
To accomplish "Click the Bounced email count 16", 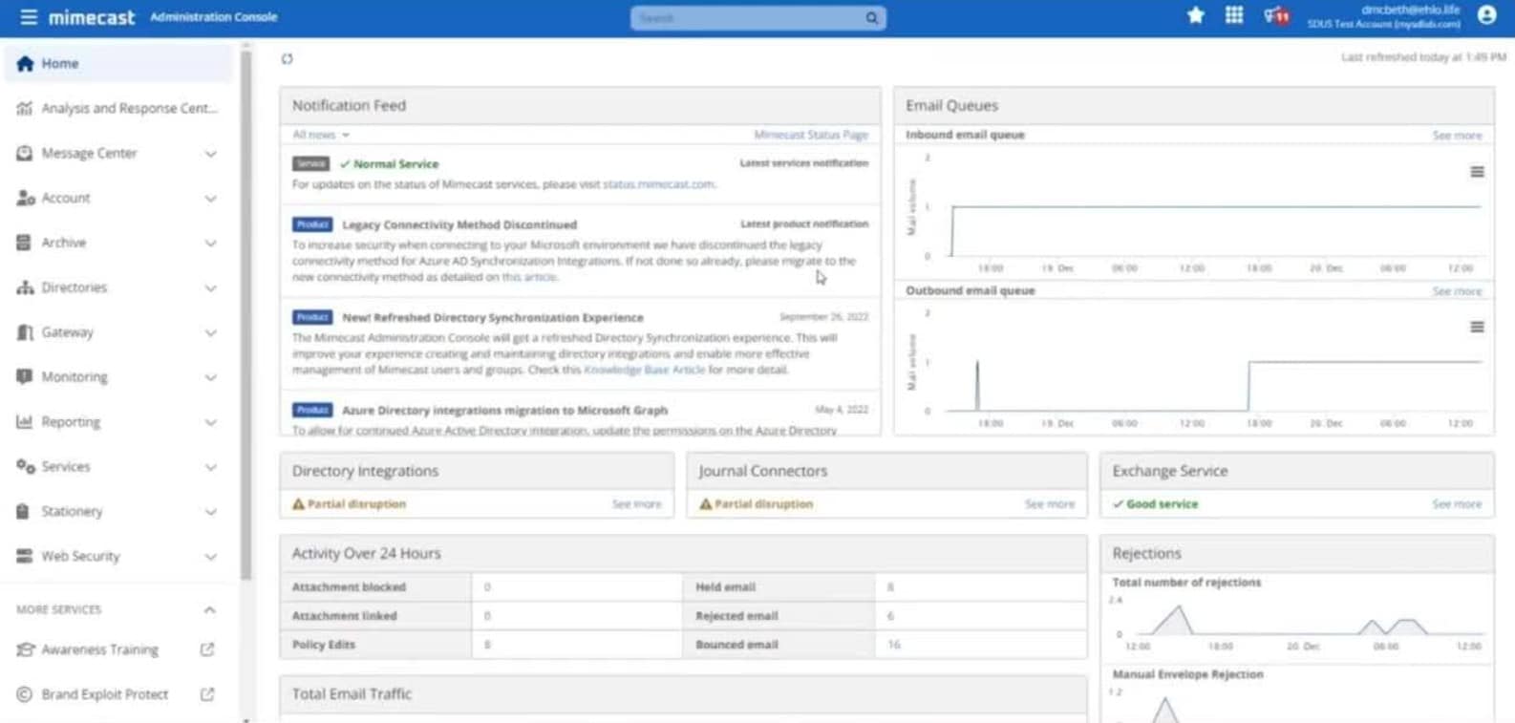I will (894, 645).
